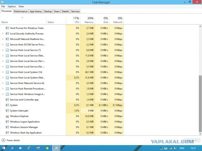Switch to the App history tab
The height and width of the screenshot is (151, 202).
coord(36,11)
